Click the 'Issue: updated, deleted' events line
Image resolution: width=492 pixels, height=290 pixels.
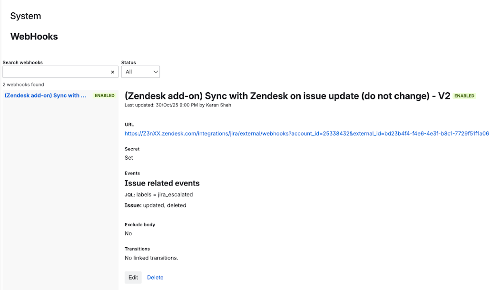[155, 205]
